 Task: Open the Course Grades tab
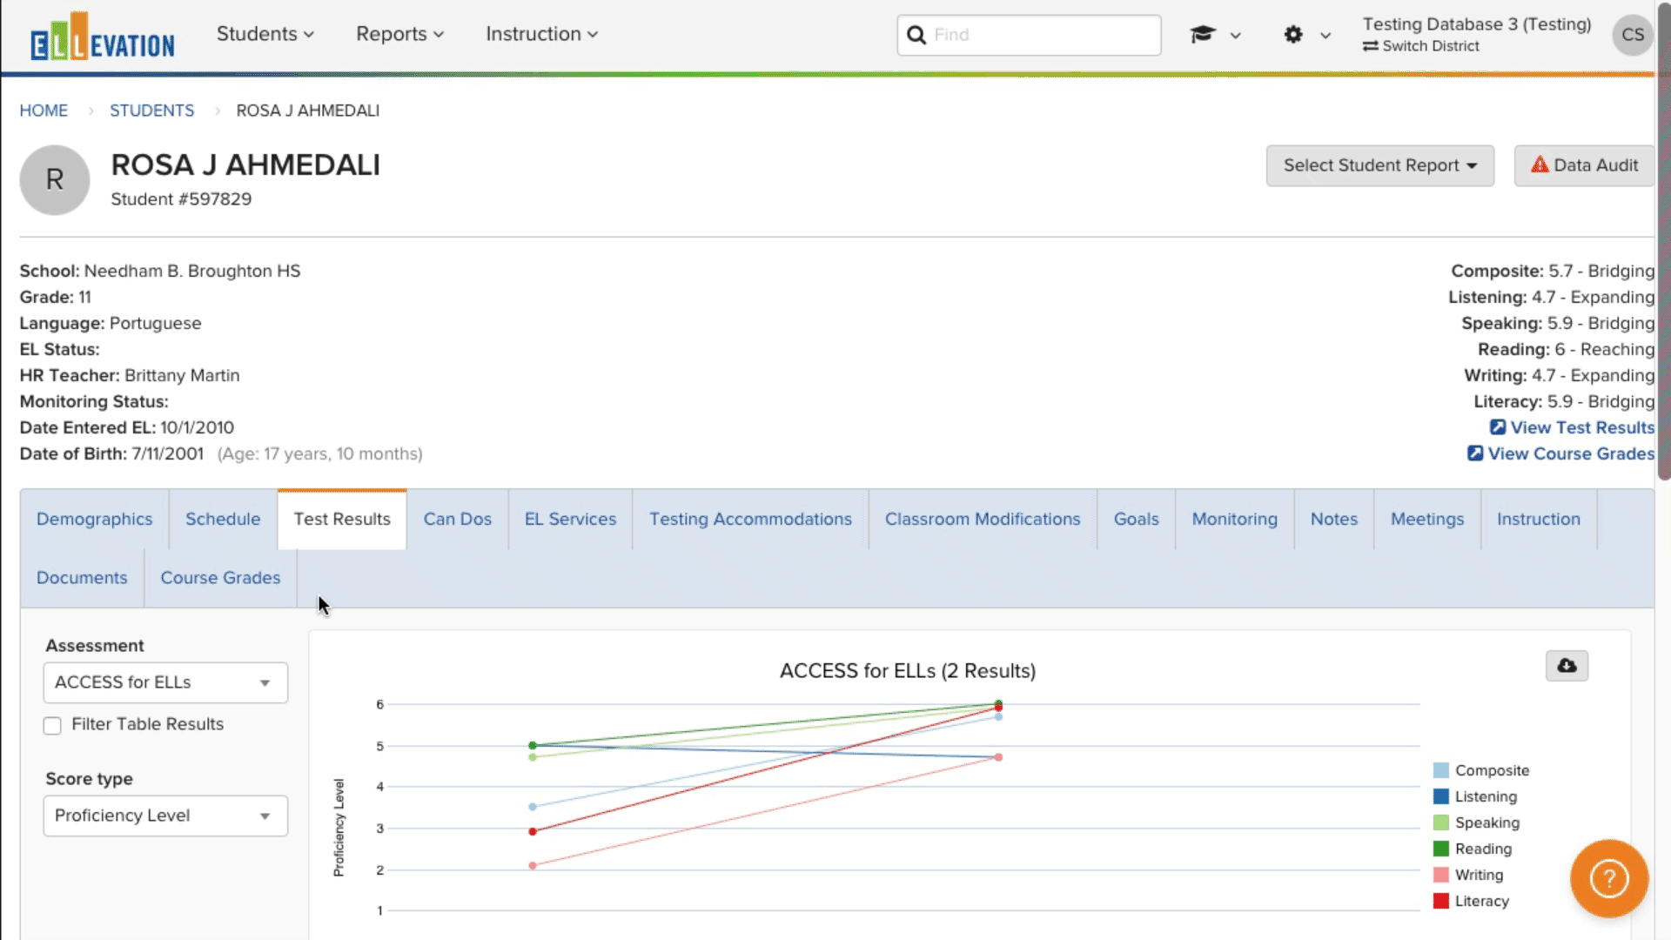tap(220, 578)
